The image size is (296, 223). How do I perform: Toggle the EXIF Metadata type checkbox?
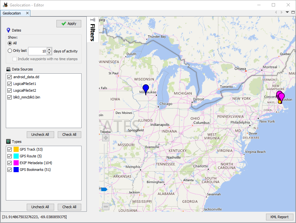[9, 163]
